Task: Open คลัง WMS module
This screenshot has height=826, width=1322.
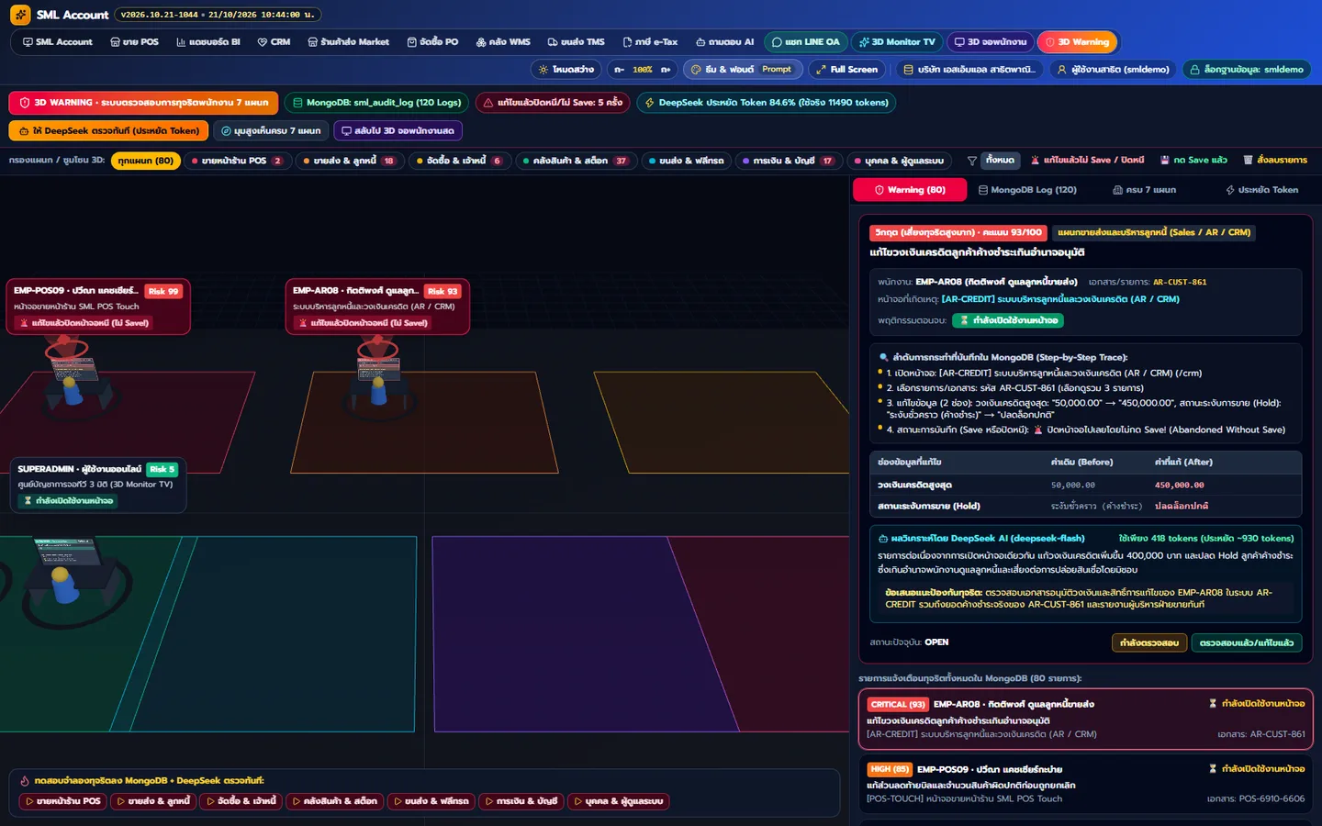Action: [x=503, y=42]
